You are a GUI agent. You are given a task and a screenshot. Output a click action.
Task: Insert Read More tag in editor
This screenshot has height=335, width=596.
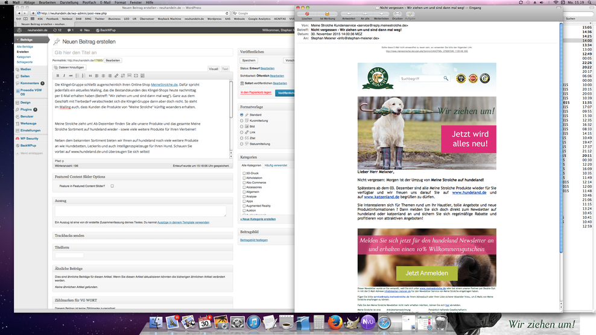[129, 75]
